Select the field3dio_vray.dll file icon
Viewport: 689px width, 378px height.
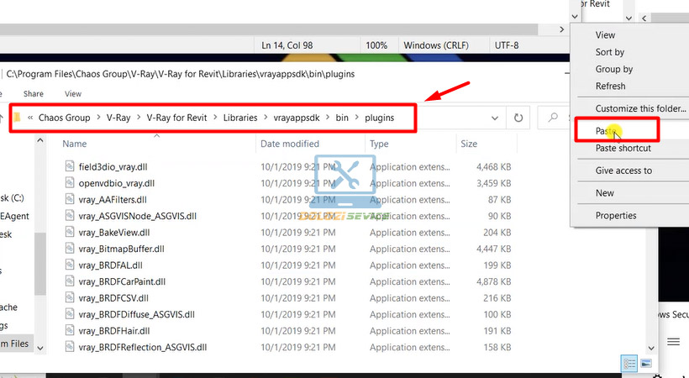click(71, 166)
